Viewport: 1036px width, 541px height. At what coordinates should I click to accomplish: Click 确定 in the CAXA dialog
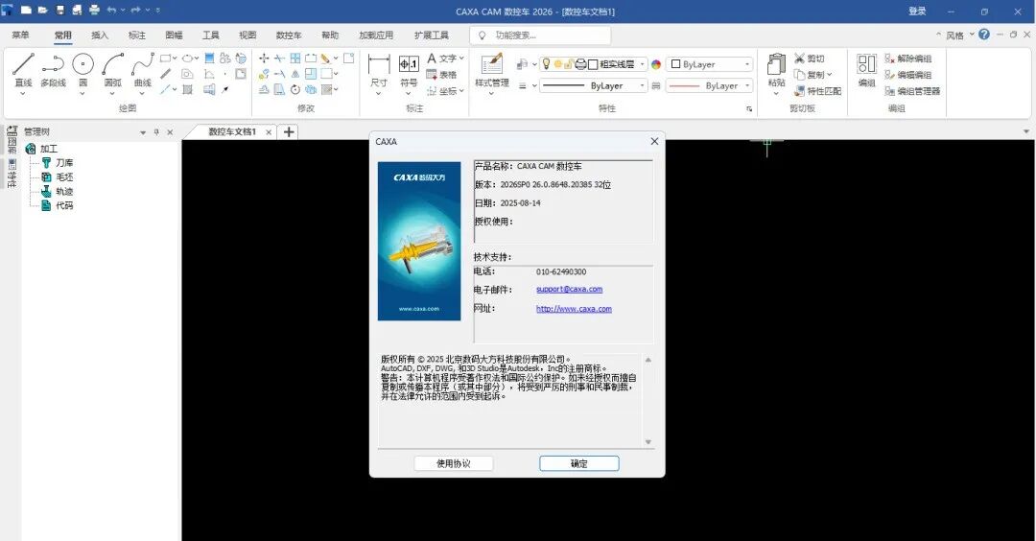pos(578,463)
